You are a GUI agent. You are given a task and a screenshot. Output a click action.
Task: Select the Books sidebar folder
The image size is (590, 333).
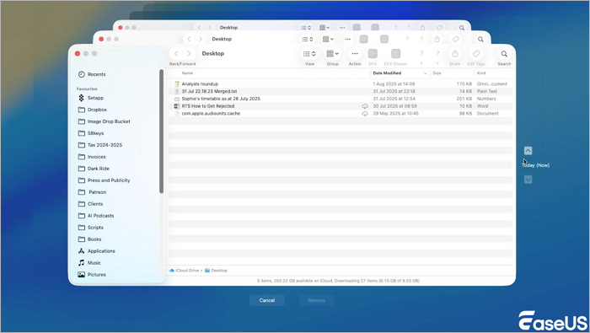[x=90, y=239]
